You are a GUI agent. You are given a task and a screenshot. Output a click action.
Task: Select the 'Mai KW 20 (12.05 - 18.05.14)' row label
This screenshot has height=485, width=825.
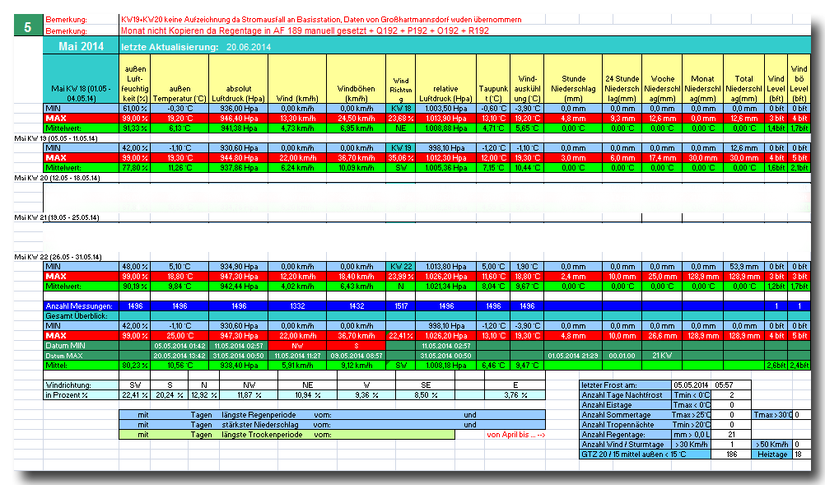pyautogui.click(x=57, y=178)
